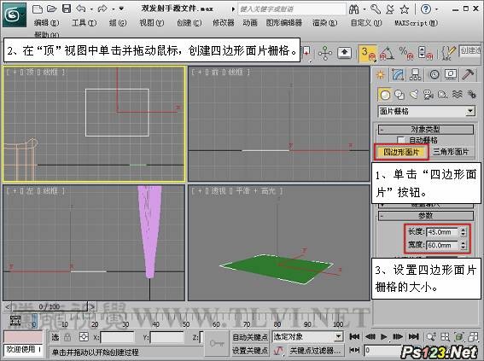Select the Helpers category icon
Screen dimensions: 484x361
443,95
